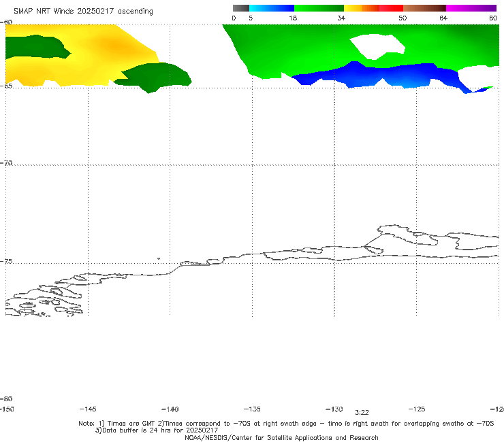The width and height of the screenshot is (504, 442).
Task: Click the swath time label '3:22'
Action: tap(362, 413)
